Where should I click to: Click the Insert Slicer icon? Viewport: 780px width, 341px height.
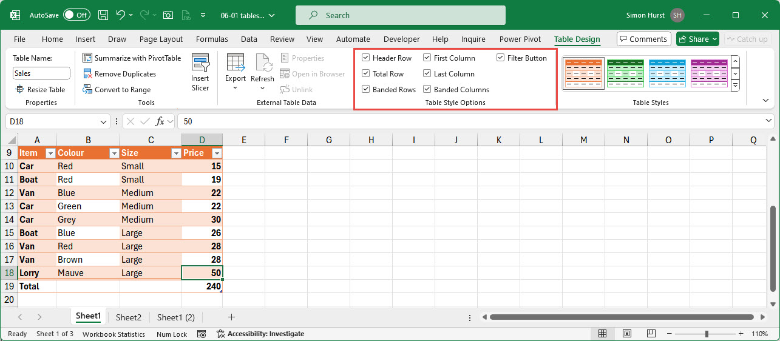[200, 63]
